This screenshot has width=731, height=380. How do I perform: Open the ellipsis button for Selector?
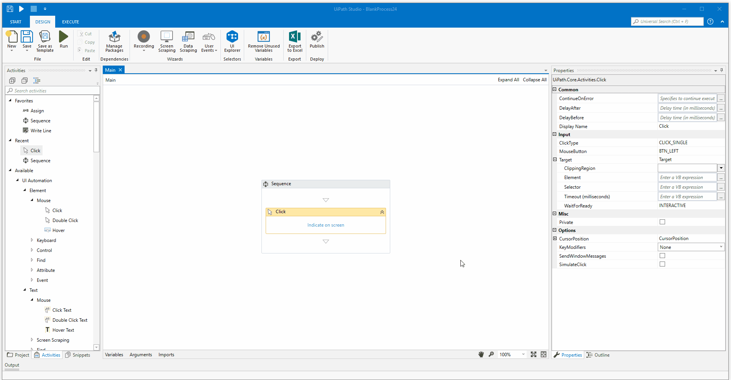pos(721,187)
